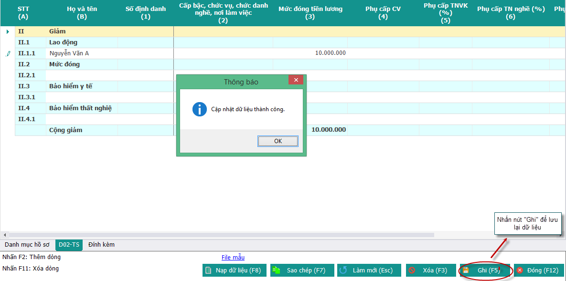Save data with the Ghi (F5) button

pyautogui.click(x=485, y=270)
